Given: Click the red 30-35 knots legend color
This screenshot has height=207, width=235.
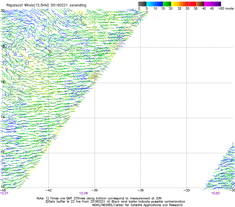Looking at the screenshot, I should (x=192, y=4).
